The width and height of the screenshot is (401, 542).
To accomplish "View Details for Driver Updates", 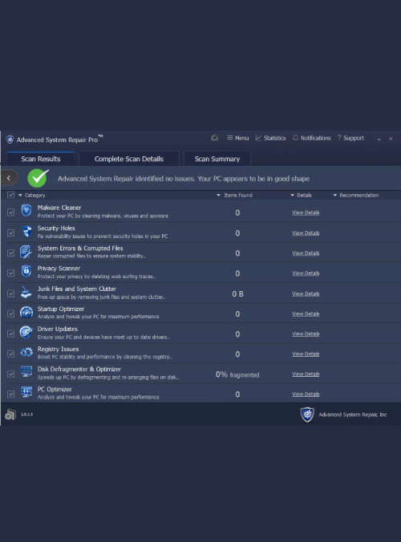I will [x=306, y=334].
